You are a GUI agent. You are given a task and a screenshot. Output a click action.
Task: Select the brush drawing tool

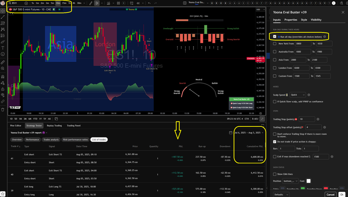(3, 41)
